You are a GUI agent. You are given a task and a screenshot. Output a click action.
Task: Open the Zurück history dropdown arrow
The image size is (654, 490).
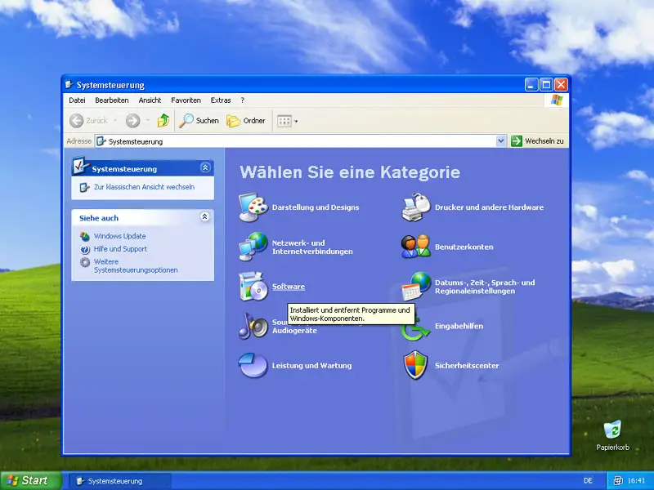[115, 121]
